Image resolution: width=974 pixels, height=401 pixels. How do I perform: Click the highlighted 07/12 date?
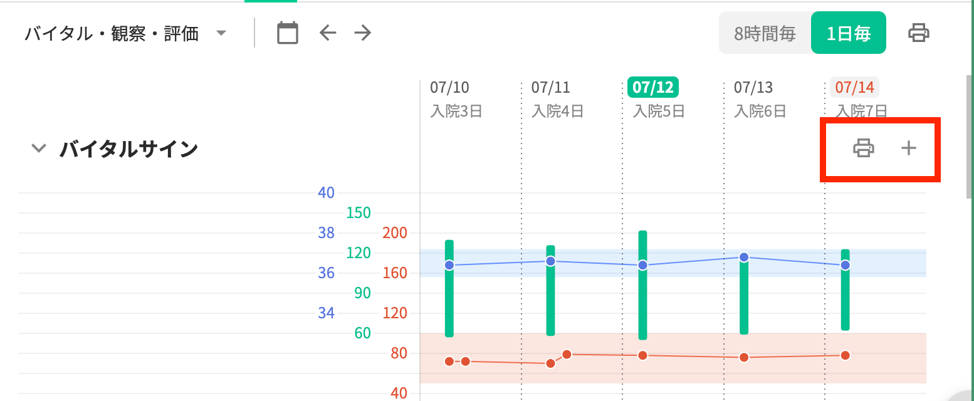click(x=652, y=88)
